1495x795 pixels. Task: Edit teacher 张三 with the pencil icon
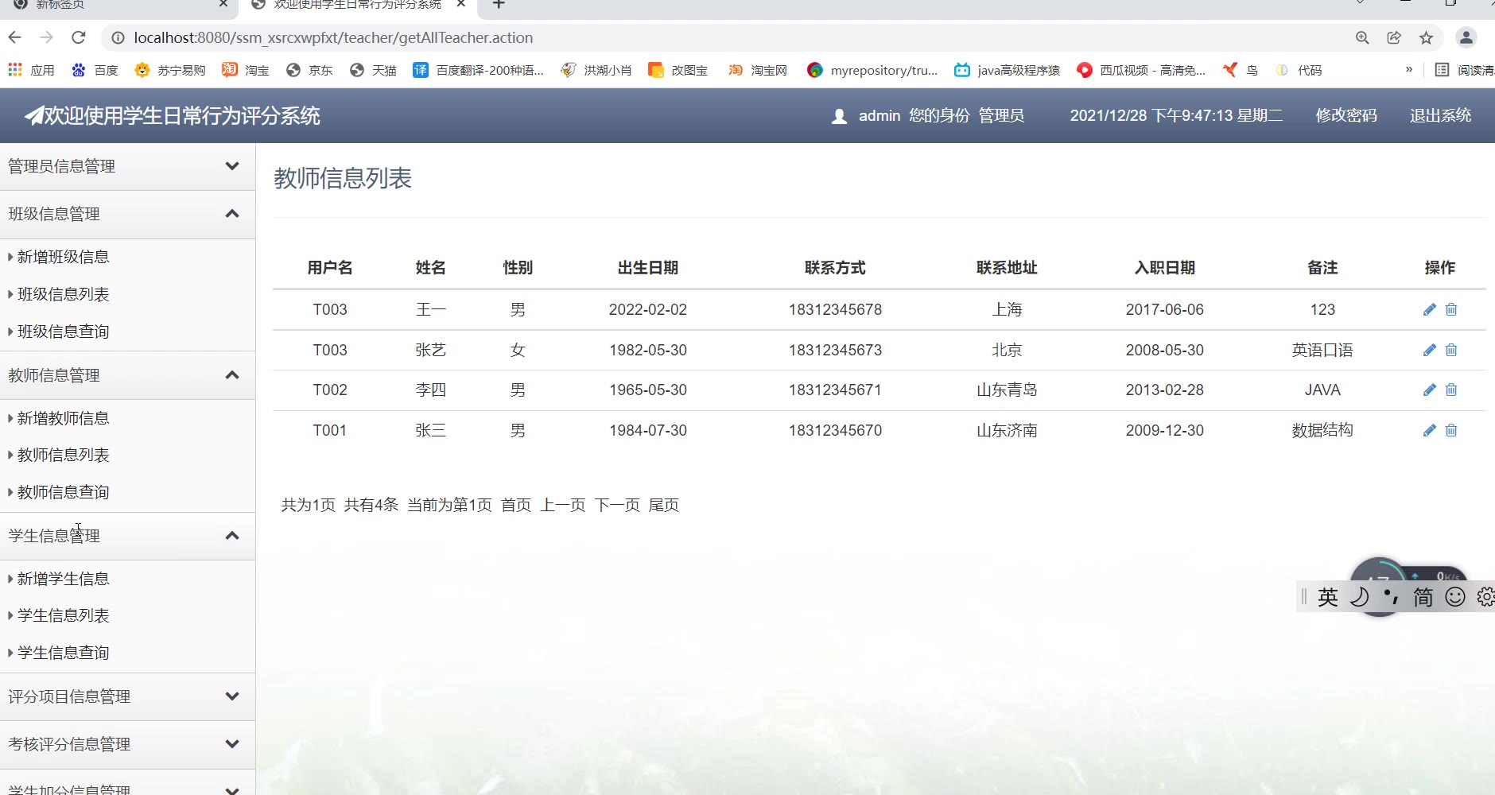[1430, 430]
